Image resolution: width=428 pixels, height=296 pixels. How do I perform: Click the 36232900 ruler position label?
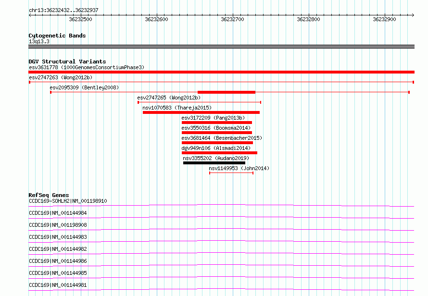384,19
